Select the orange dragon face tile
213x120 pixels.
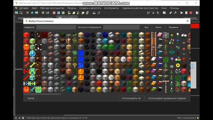pos(26,90)
